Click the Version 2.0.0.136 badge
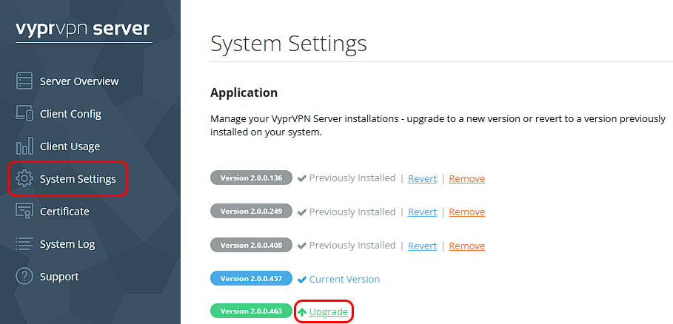673x324 pixels. (252, 178)
